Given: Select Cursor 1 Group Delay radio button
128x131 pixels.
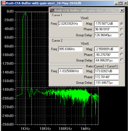Looking at the screenshot, I should point(122,35).
